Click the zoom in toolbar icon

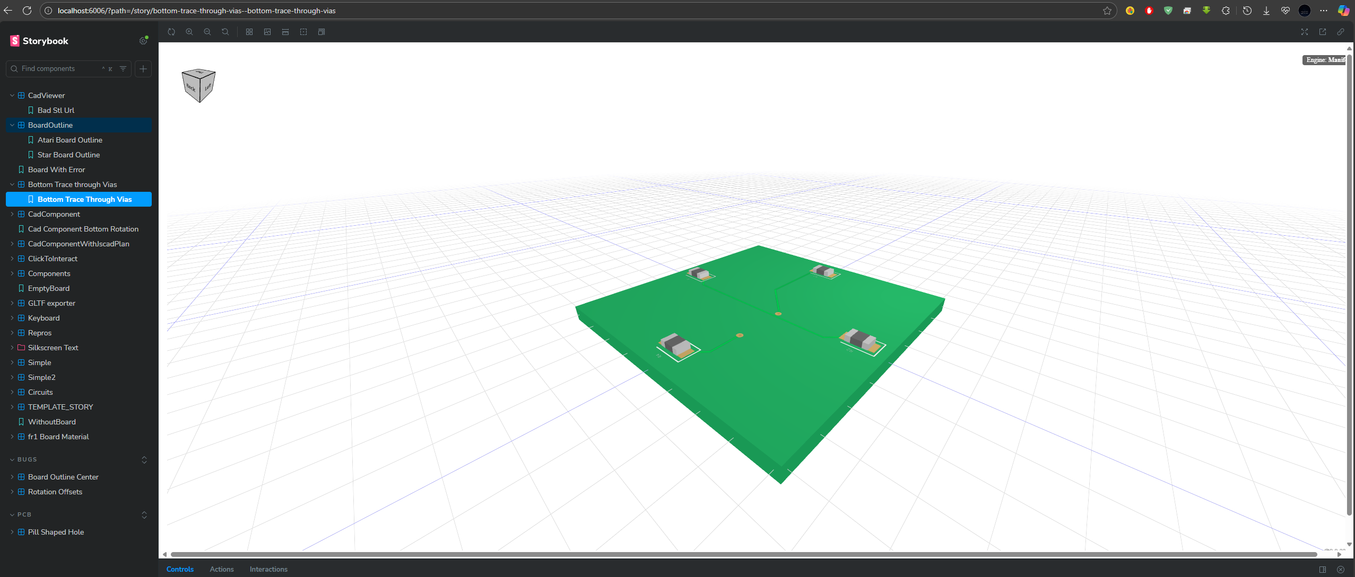(x=189, y=32)
